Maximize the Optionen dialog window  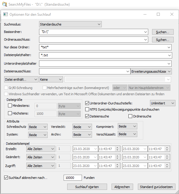click(158, 14)
